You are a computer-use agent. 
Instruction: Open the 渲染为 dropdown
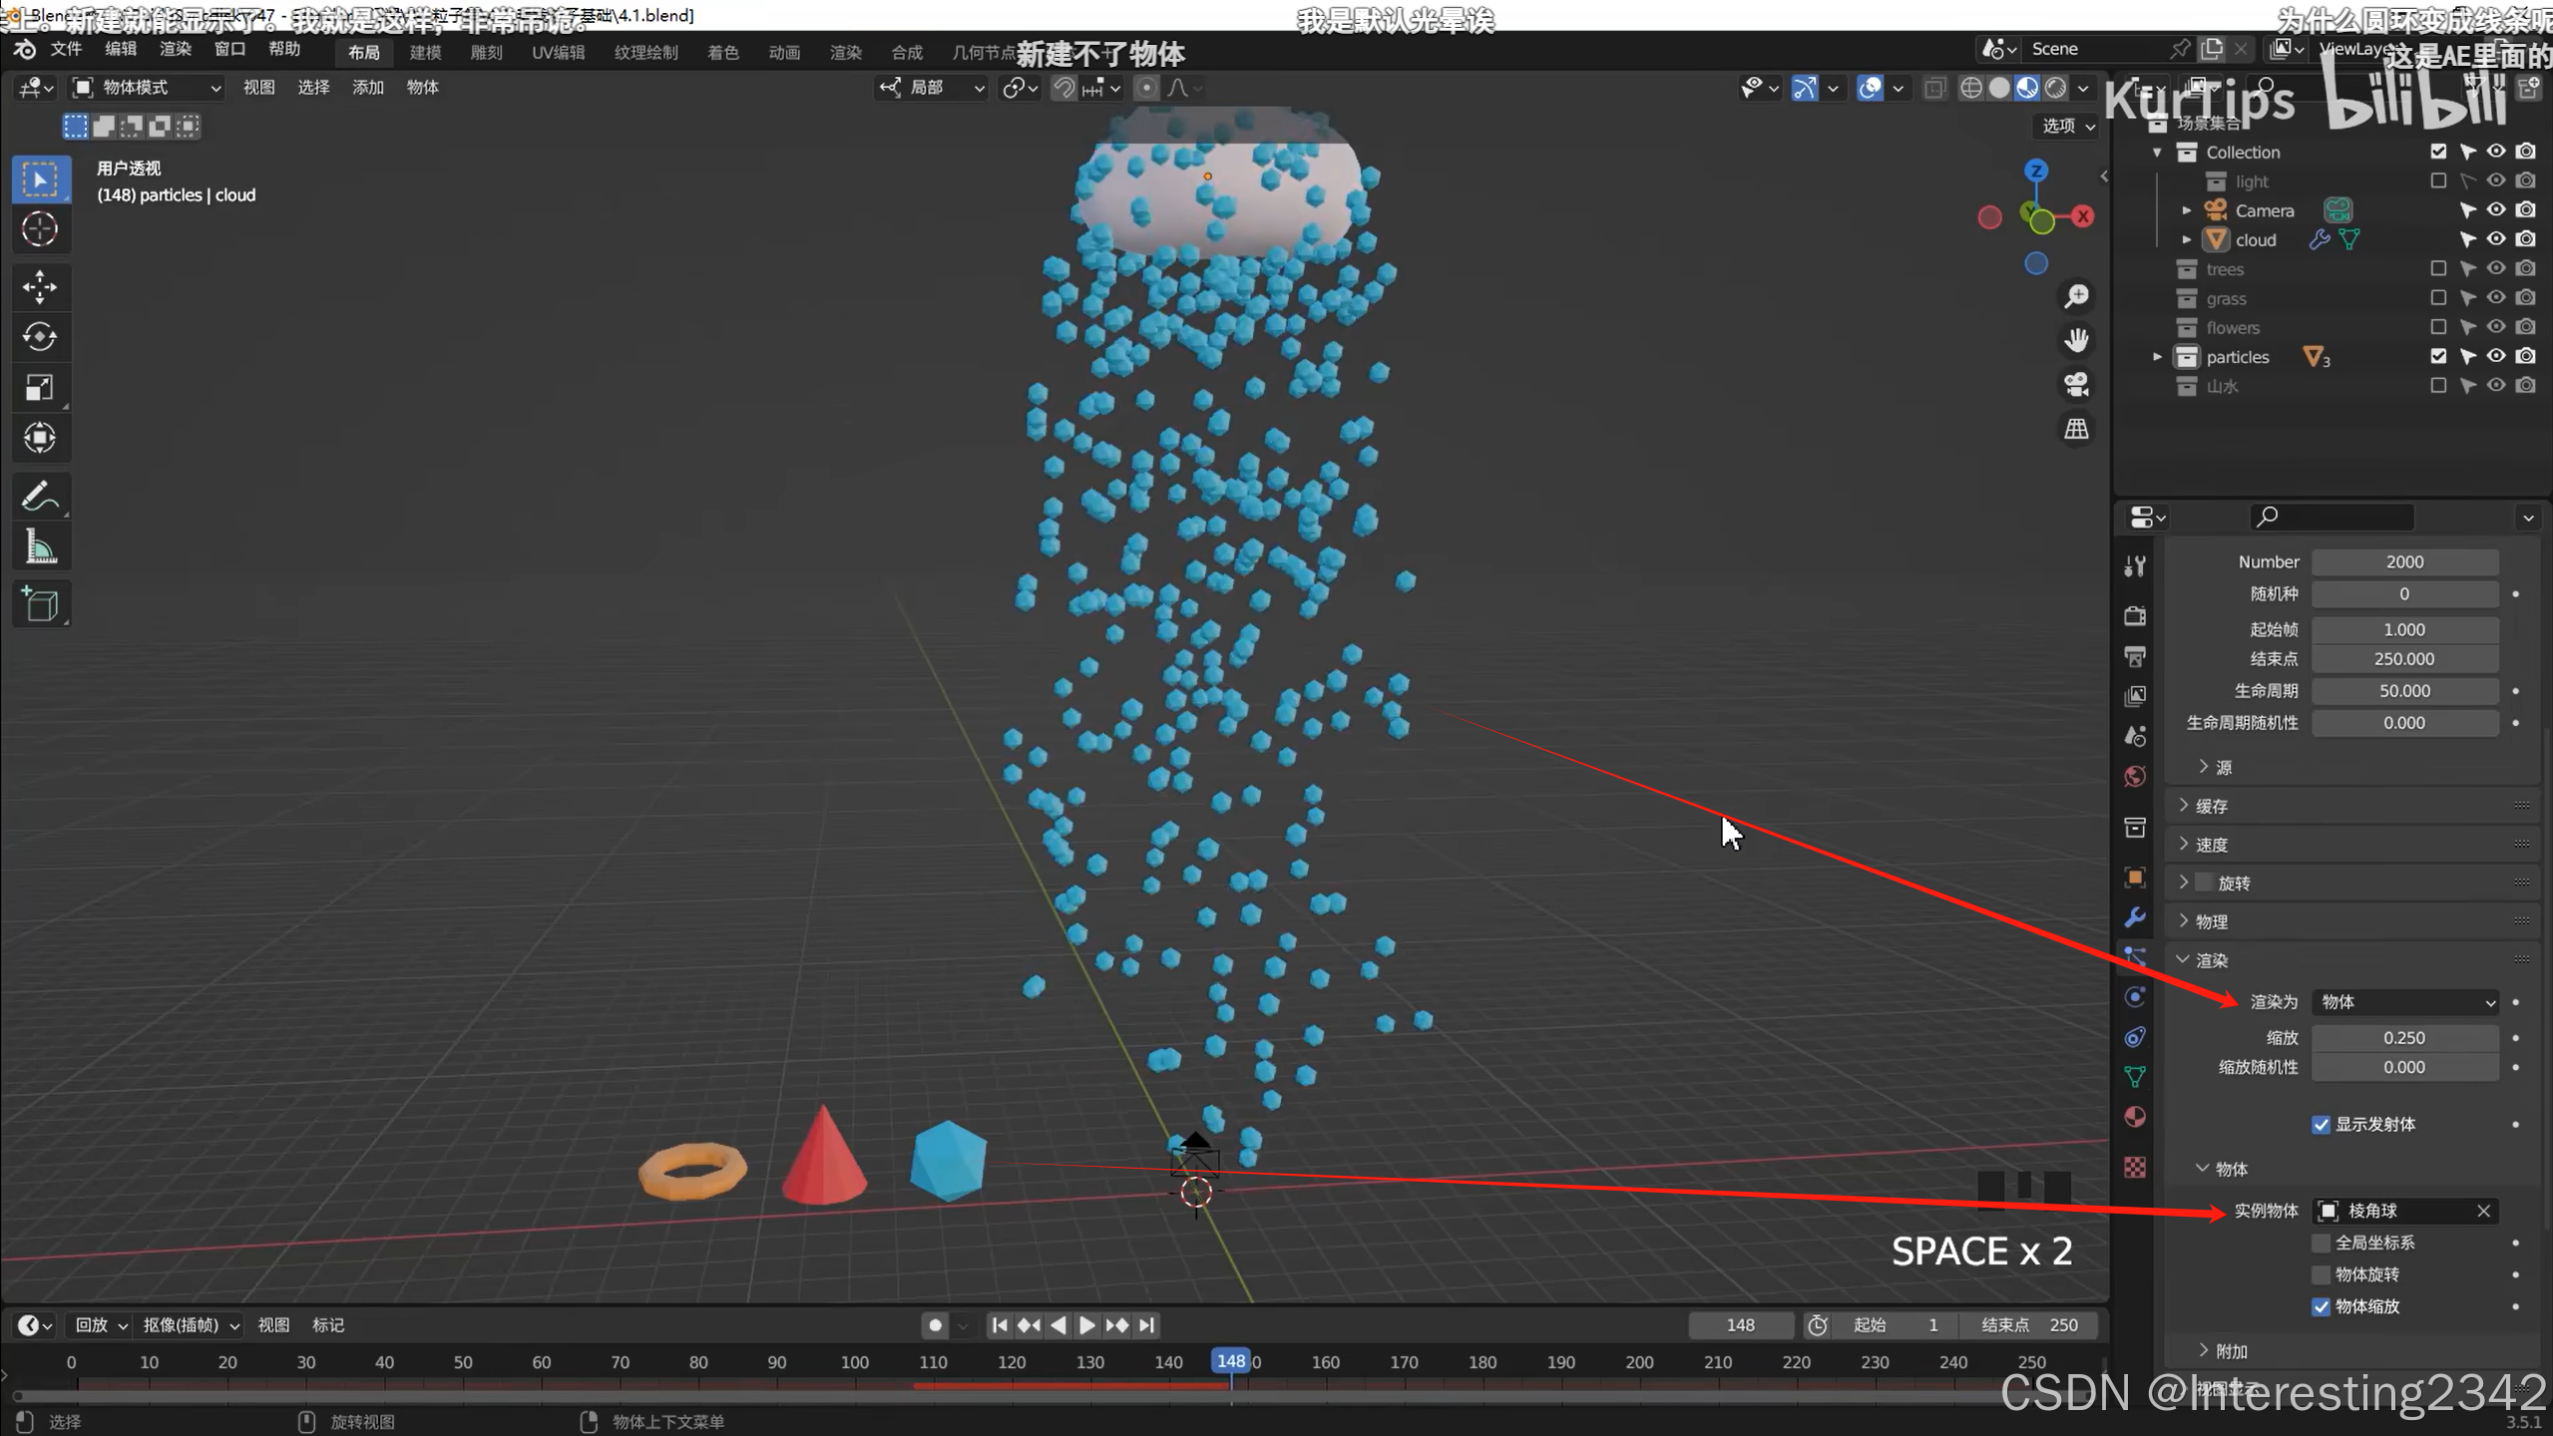pos(2404,1002)
